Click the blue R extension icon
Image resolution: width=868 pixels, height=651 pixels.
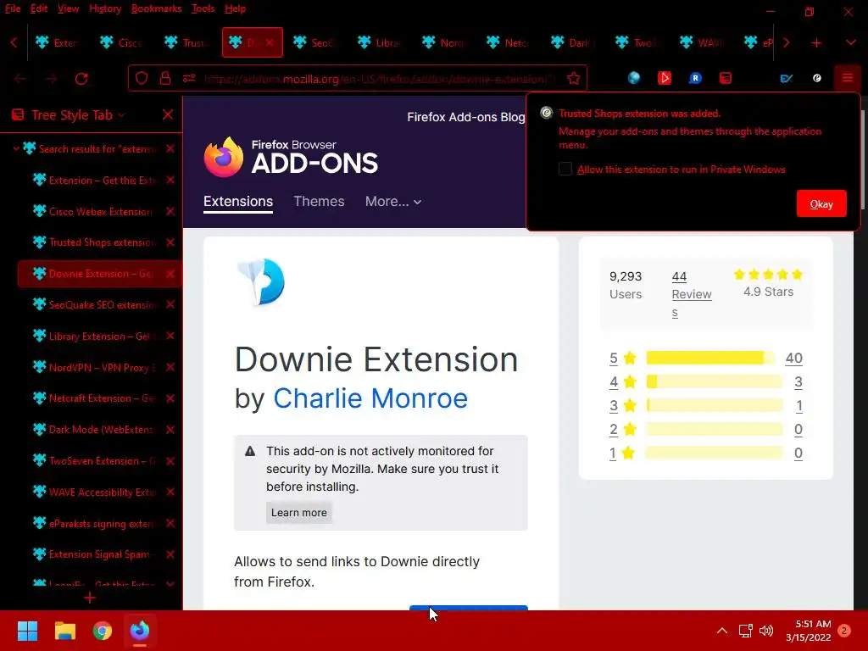click(695, 78)
